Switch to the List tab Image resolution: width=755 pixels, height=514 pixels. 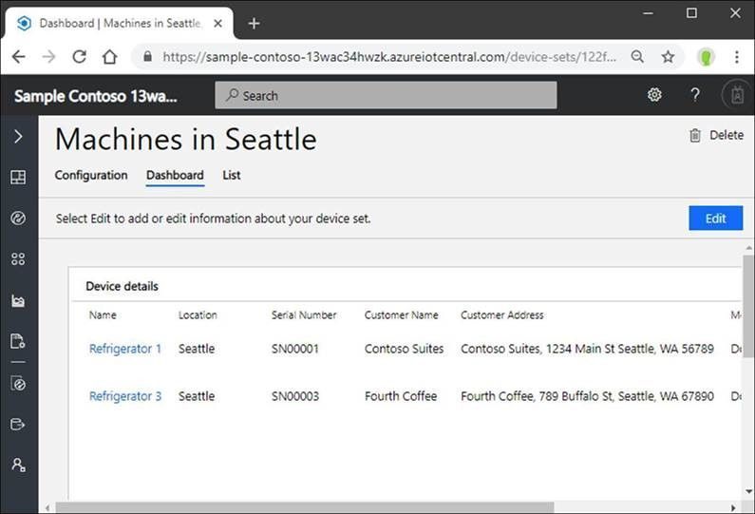tap(231, 175)
